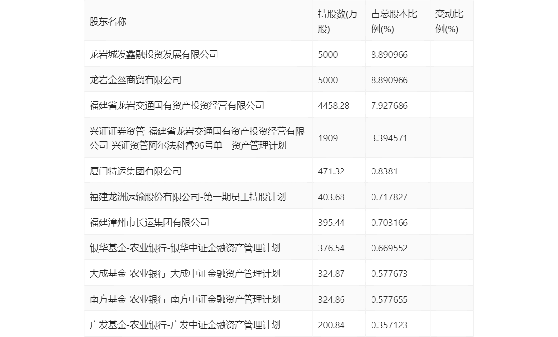Image resolution: width=558 pixels, height=337 pixels.
Task: Click the 0.703166 percentage value
Action: pyautogui.click(x=389, y=223)
